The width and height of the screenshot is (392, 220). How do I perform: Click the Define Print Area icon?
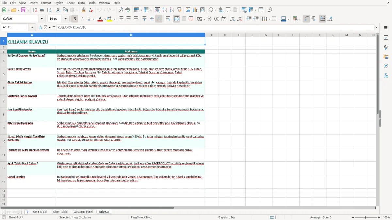pos(244,10)
